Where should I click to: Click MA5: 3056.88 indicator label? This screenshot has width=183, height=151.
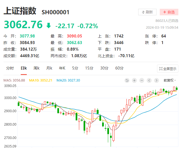click(14, 80)
